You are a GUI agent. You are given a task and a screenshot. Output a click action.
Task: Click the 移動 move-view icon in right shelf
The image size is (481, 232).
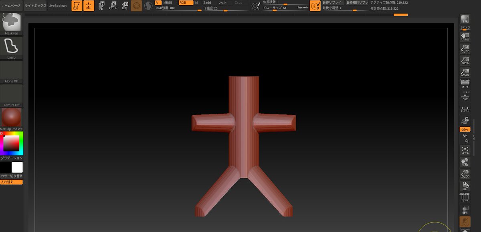pyautogui.click(x=465, y=162)
